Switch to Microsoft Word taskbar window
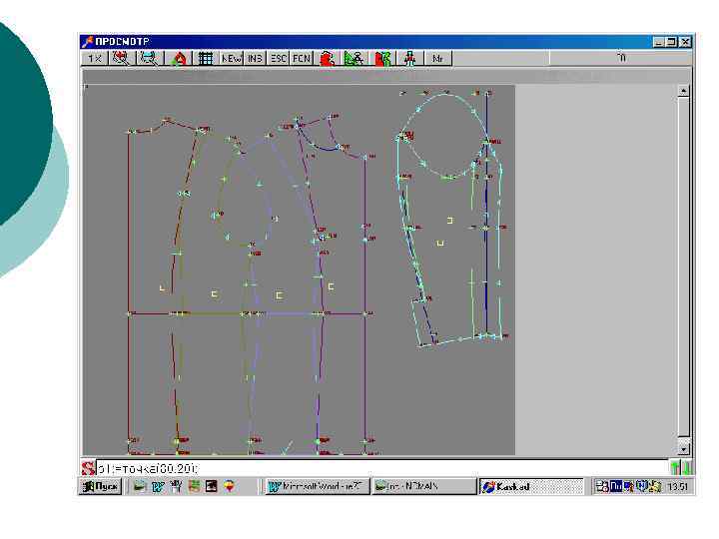The height and width of the screenshot is (539, 719). click(318, 486)
